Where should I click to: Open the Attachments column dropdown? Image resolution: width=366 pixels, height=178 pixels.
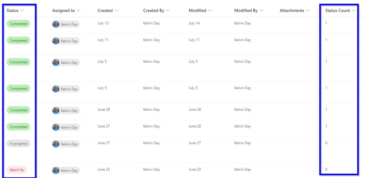[x=308, y=11]
